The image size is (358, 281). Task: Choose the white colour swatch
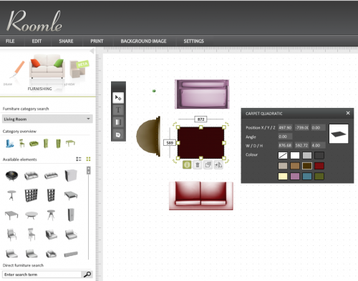[x=295, y=155]
